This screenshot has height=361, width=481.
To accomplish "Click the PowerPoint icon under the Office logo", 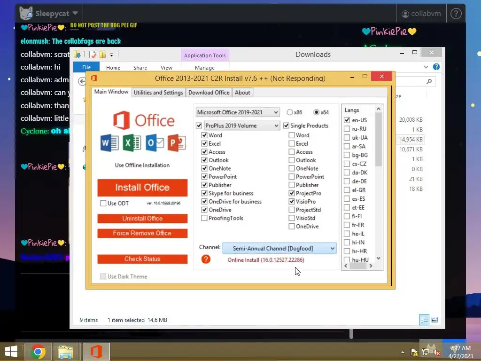I will (x=177, y=143).
